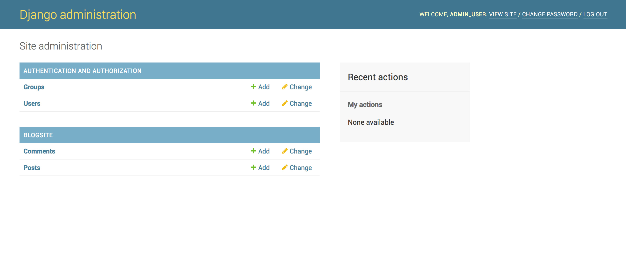The width and height of the screenshot is (626, 257).
Task: Click the Change text link for Users
Action: 300,103
